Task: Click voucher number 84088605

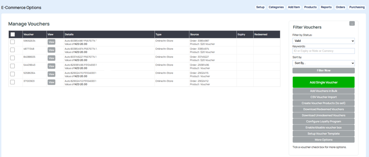Action: point(30,57)
